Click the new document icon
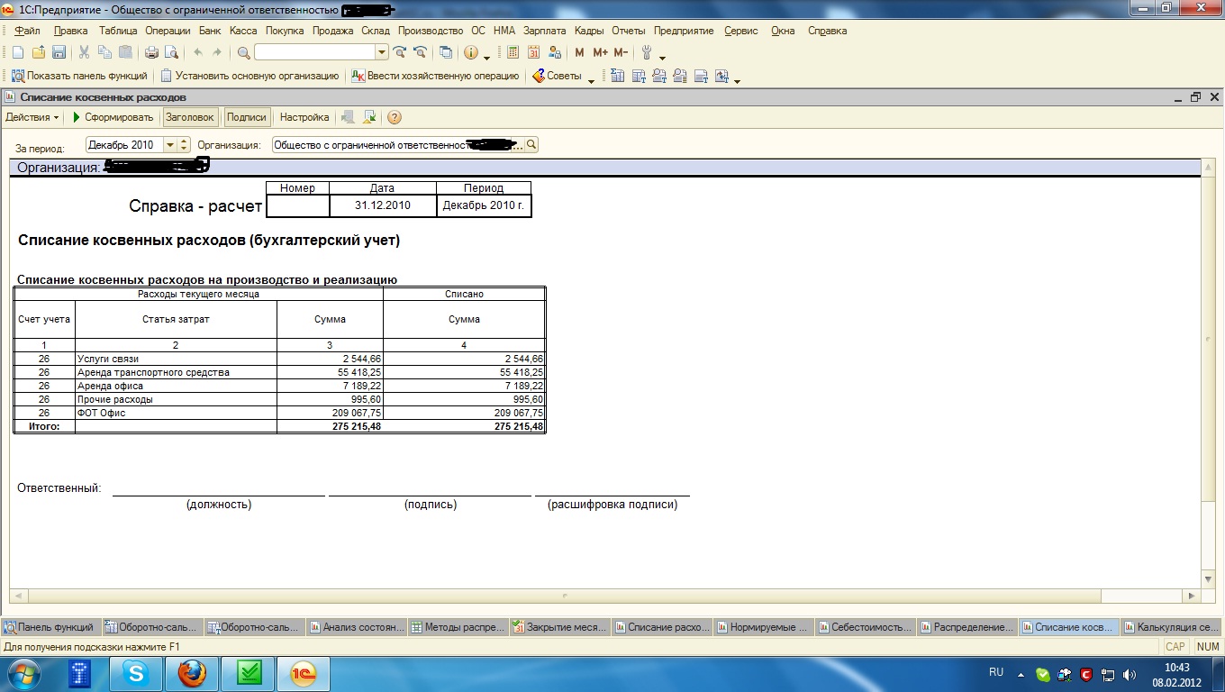The width and height of the screenshot is (1225, 692). [17, 53]
